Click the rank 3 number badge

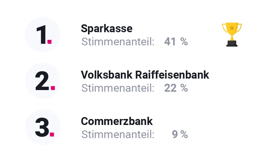[43, 127]
